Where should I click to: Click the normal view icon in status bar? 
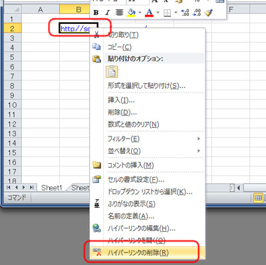(x=258, y=198)
